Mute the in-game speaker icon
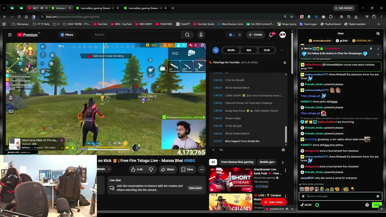 coord(43,46)
